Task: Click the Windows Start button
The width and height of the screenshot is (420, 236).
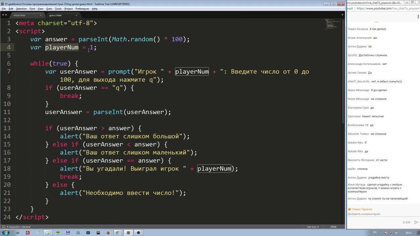Action: pyautogui.click(x=6, y=233)
